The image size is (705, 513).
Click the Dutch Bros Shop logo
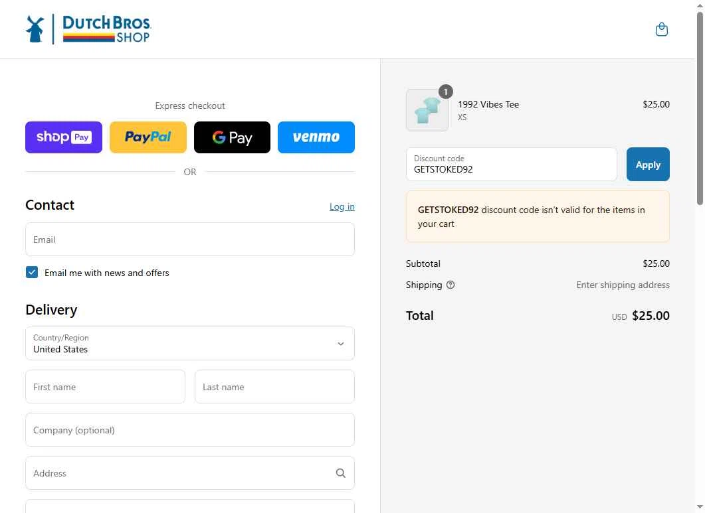88,29
